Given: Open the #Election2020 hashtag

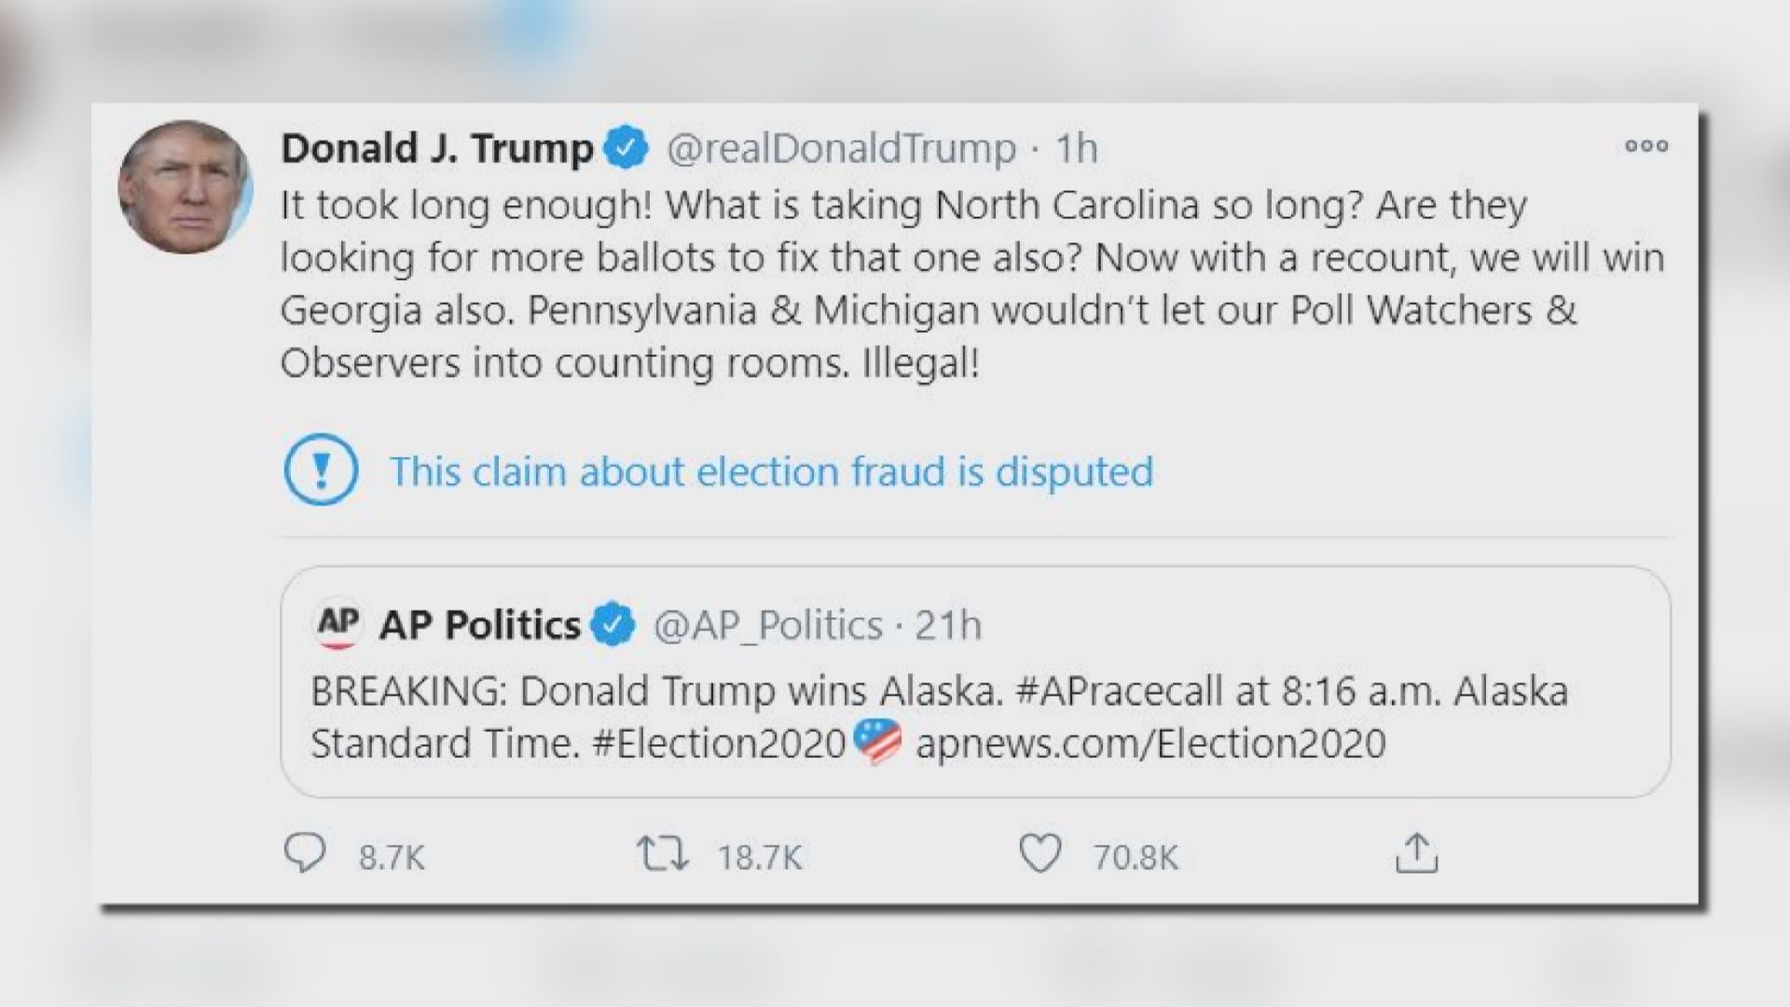Looking at the screenshot, I should tap(719, 743).
